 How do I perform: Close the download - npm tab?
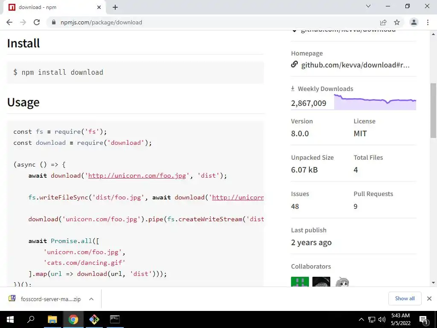pyautogui.click(x=99, y=7)
